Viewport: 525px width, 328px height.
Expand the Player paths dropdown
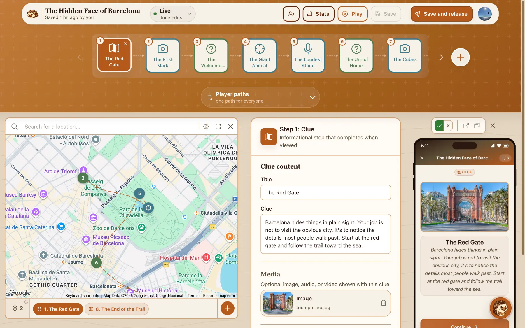coord(260,97)
